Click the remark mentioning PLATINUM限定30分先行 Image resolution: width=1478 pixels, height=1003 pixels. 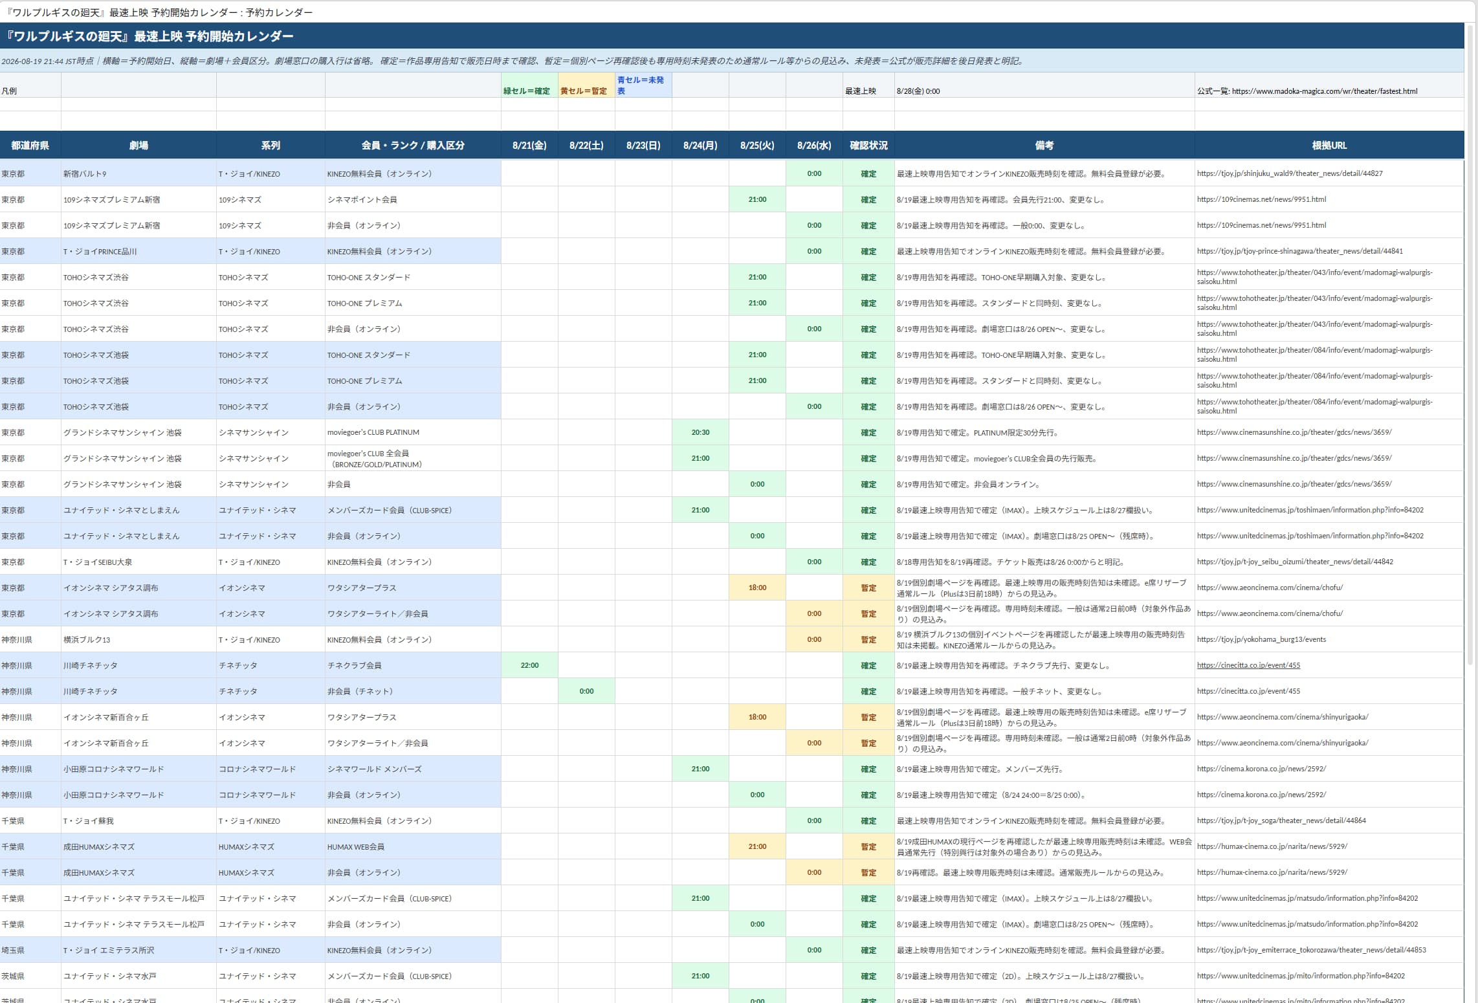(x=1044, y=432)
